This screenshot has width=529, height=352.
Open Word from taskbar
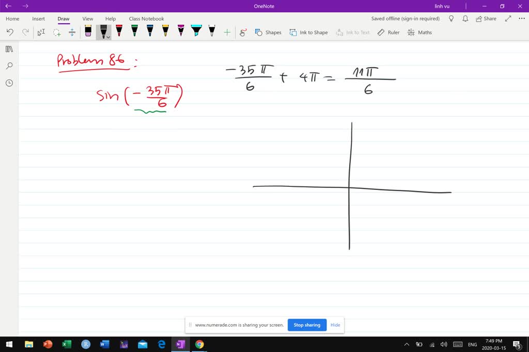[104, 344]
